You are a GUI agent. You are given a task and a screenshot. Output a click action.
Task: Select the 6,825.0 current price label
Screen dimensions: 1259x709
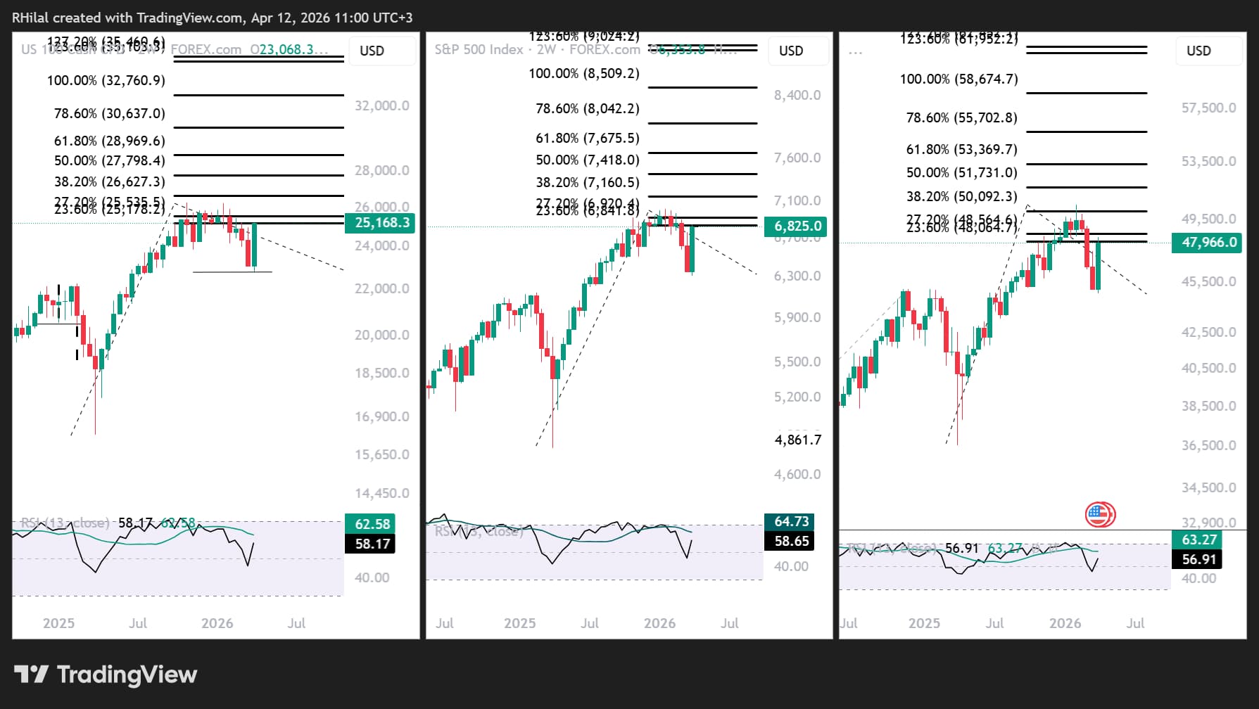(x=797, y=226)
